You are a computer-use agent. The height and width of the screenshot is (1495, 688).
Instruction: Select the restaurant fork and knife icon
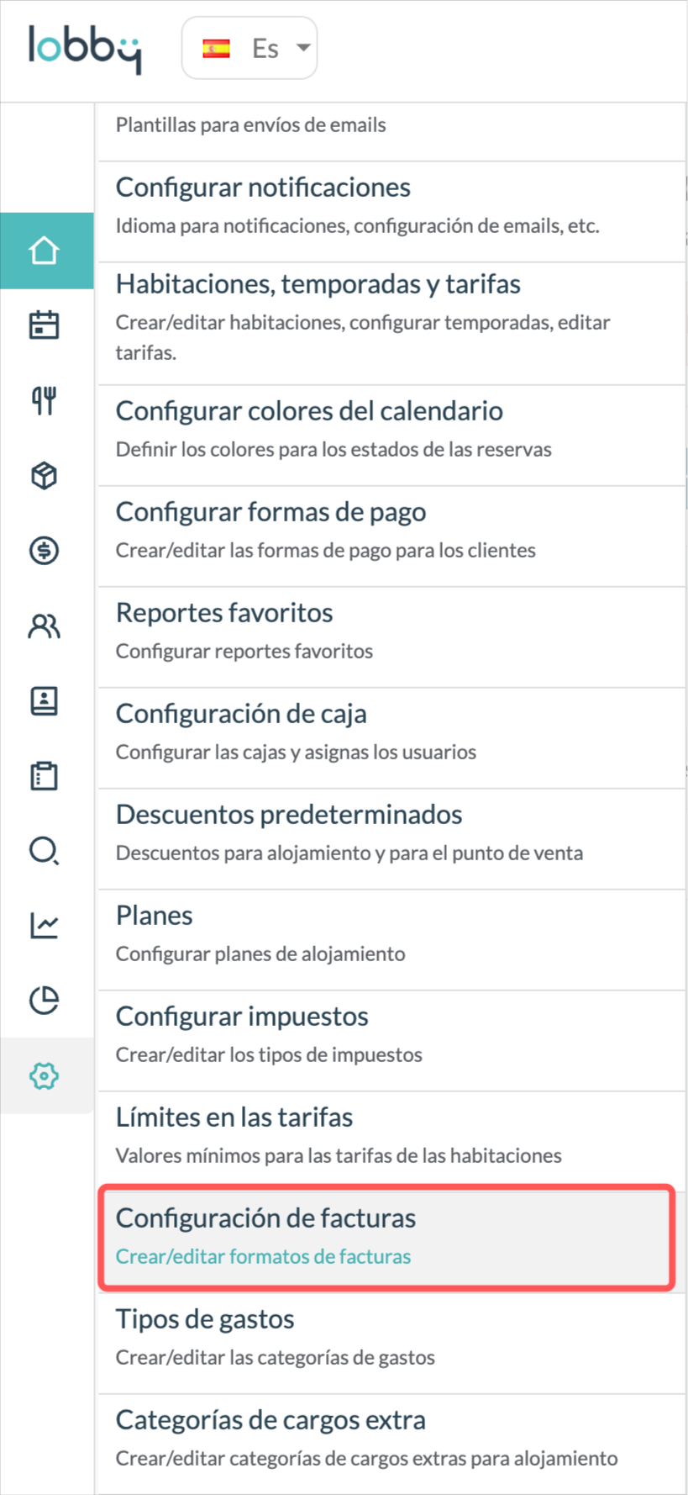tap(45, 401)
